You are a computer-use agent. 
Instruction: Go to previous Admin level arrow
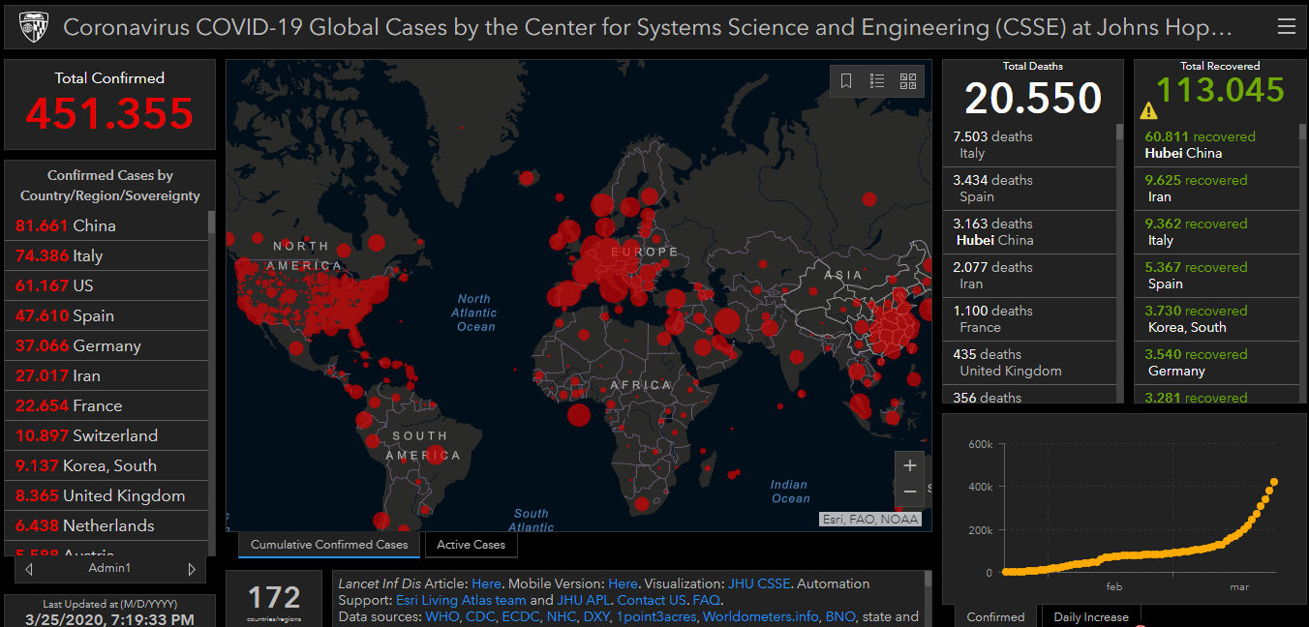[29, 569]
